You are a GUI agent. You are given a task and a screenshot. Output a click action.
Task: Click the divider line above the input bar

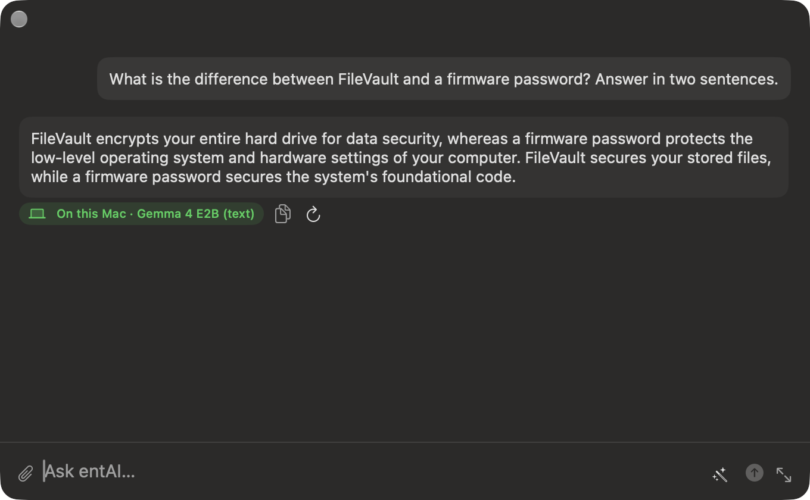[x=405, y=442]
